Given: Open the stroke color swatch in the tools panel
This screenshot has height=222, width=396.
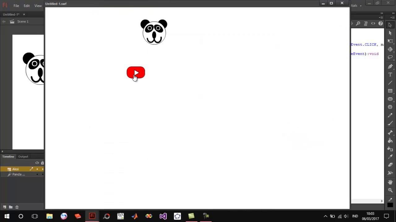Looking at the screenshot, I should pyautogui.click(x=390, y=205).
